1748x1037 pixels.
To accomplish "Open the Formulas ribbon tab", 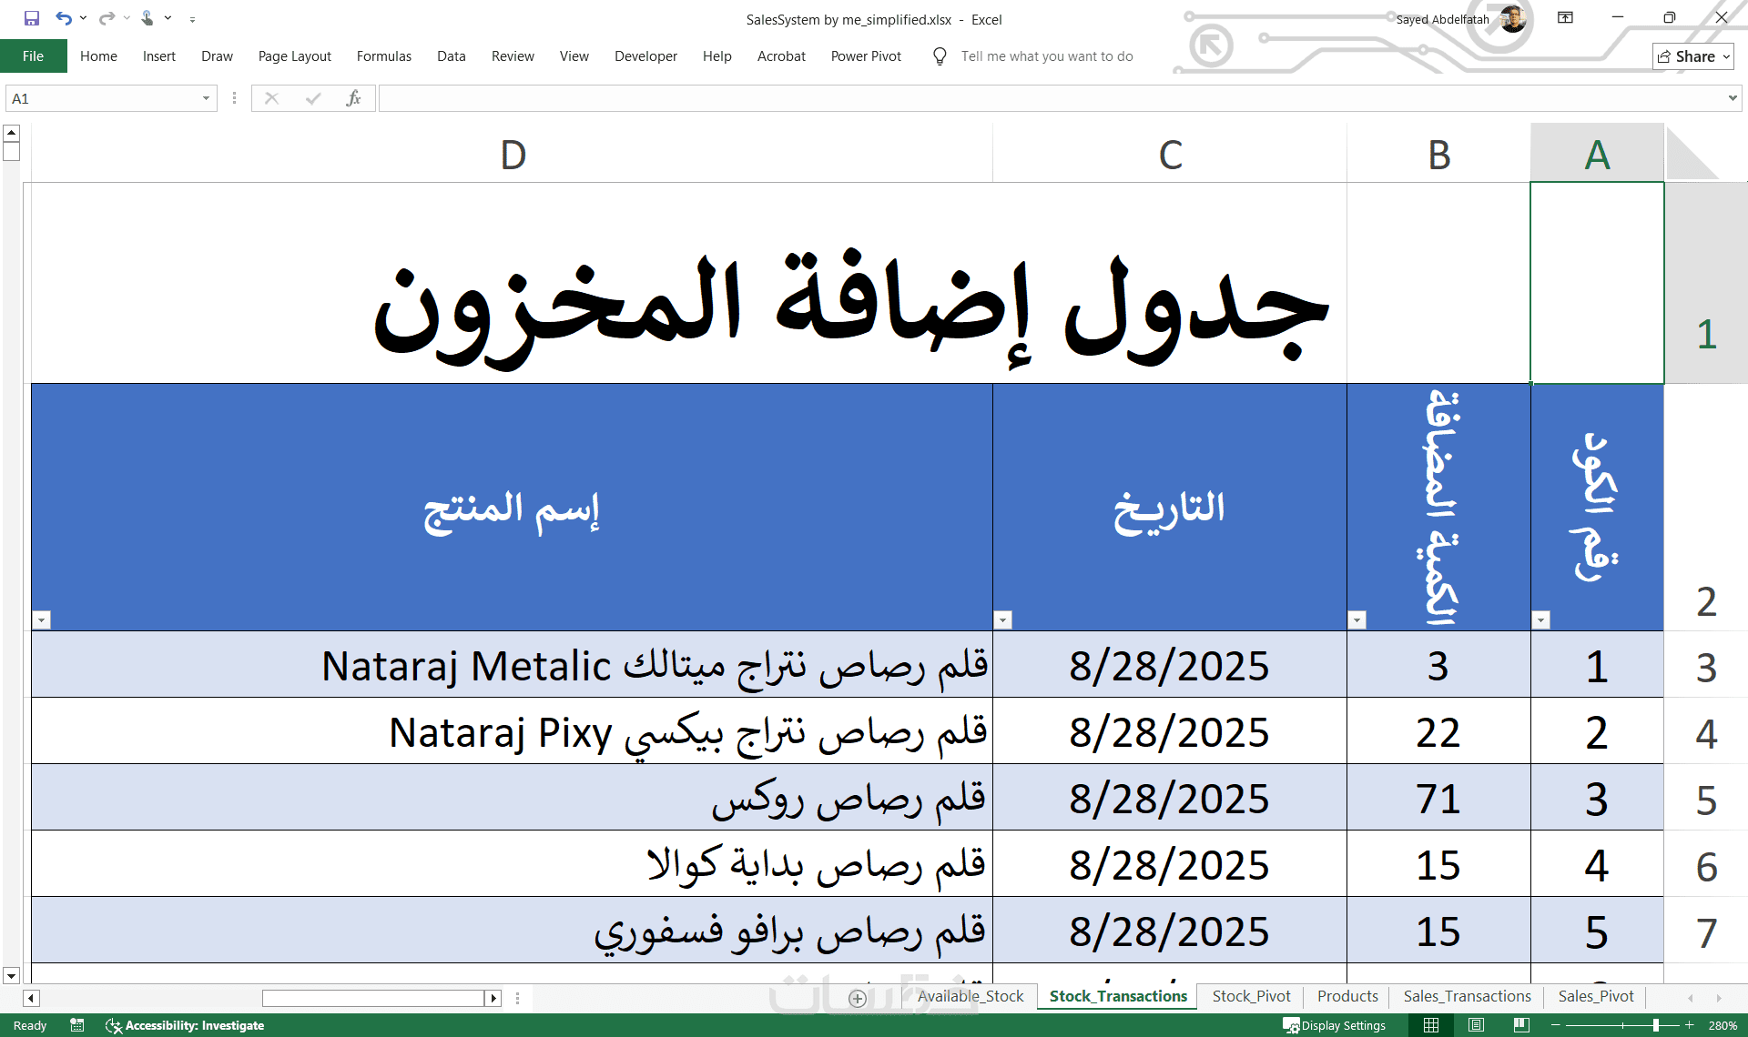I will point(383,56).
